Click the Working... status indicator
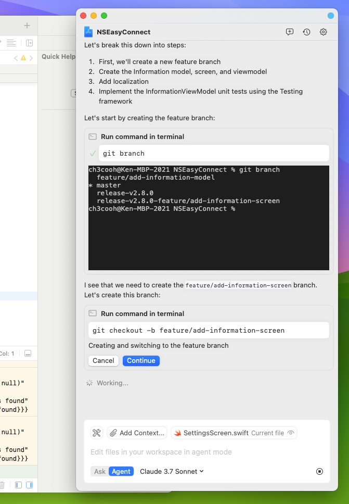349x504 pixels. click(107, 383)
